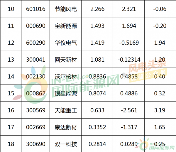176x152 pixels.
Task: Click value 1.081
Action: click(97, 60)
